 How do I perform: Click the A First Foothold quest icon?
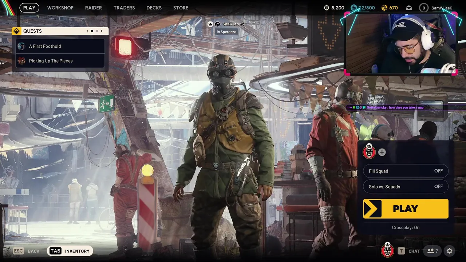point(21,46)
